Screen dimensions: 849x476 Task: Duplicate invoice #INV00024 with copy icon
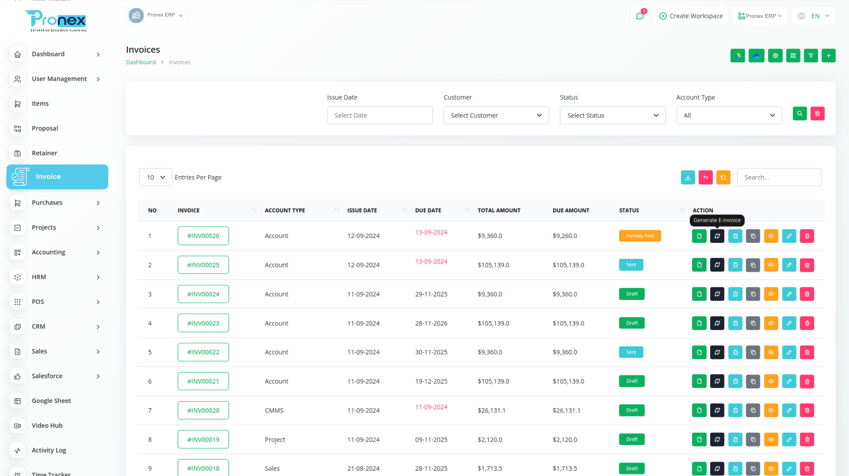point(753,294)
